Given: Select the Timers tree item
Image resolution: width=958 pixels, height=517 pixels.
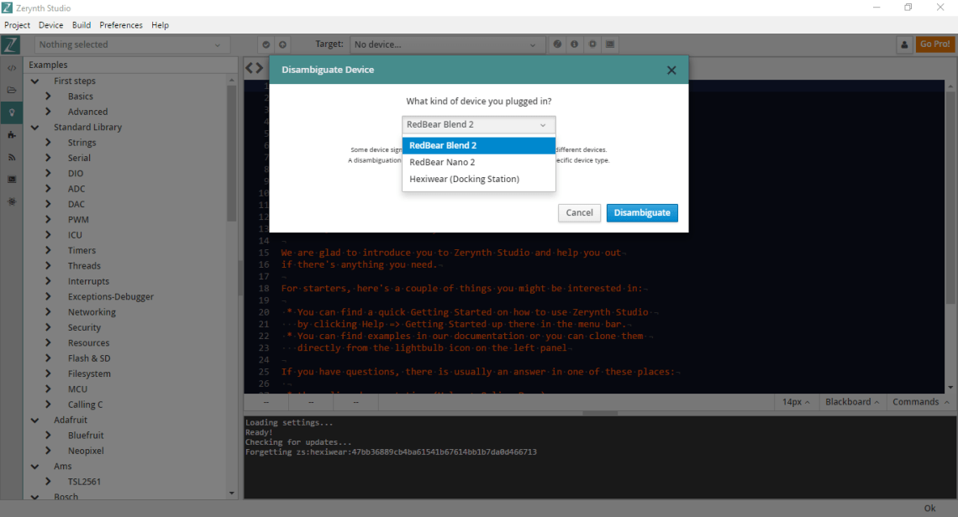Looking at the screenshot, I should pos(82,250).
